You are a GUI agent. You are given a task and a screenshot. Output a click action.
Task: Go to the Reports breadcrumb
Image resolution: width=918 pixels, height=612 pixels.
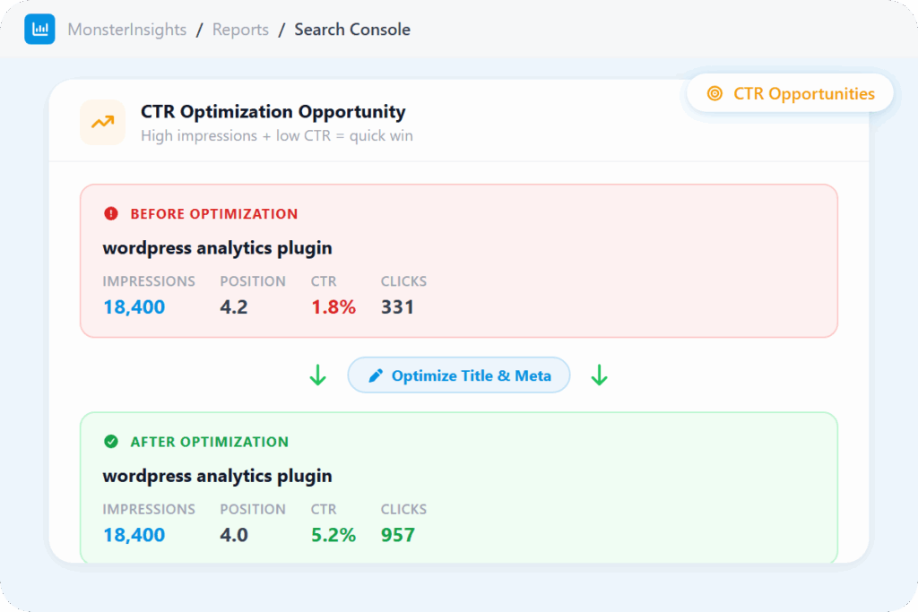point(240,30)
